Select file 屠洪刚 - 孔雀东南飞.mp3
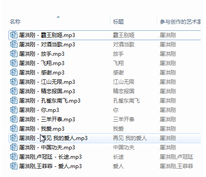Screen dimensions: 206x177 50,101
